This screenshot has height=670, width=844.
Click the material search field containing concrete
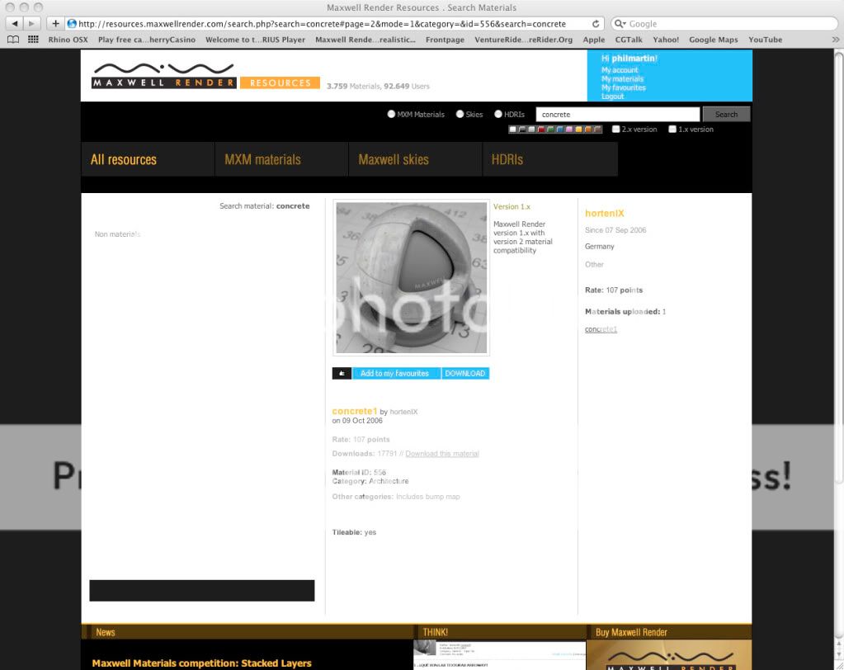pos(618,114)
